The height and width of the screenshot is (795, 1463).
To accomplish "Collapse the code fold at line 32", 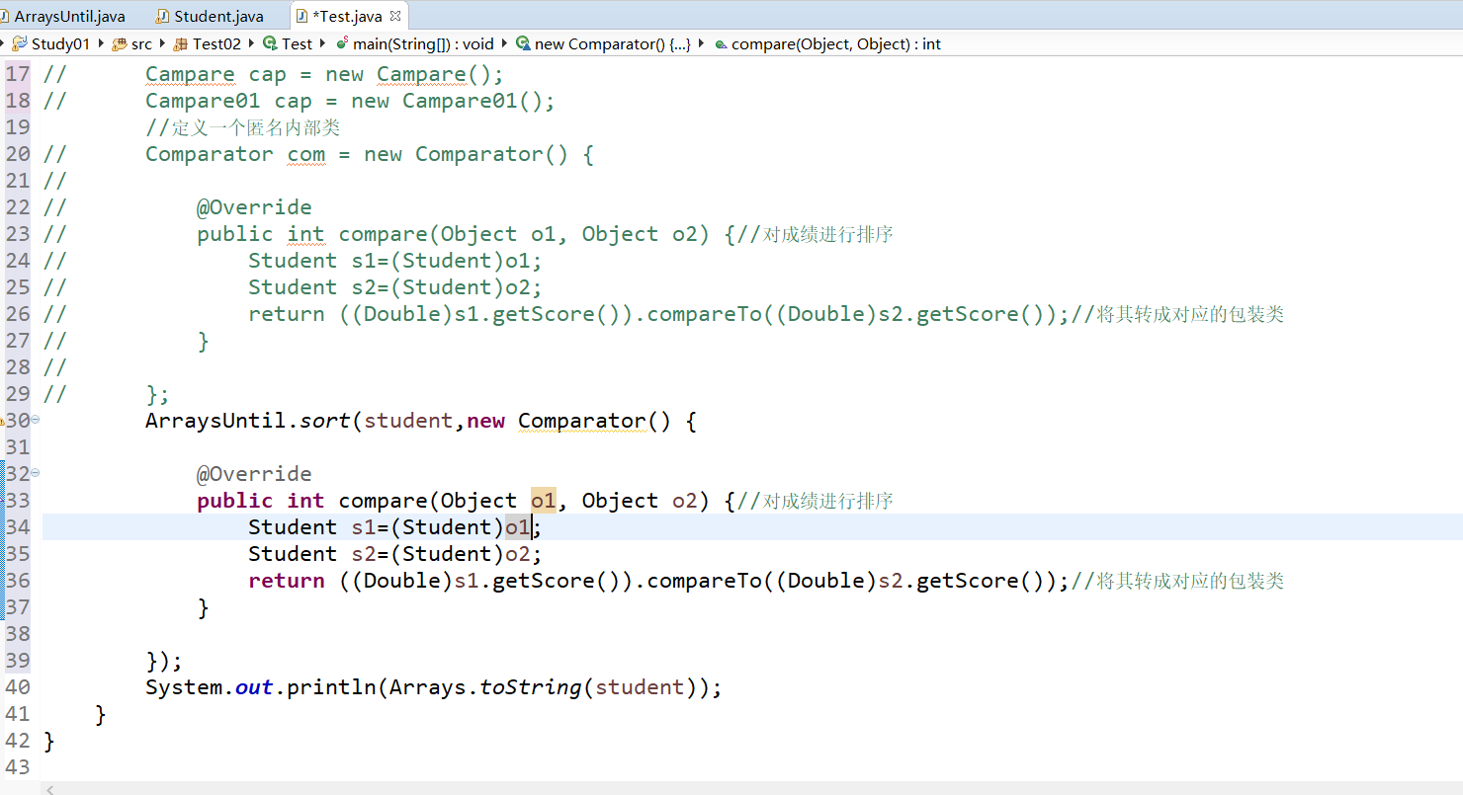I will point(36,473).
